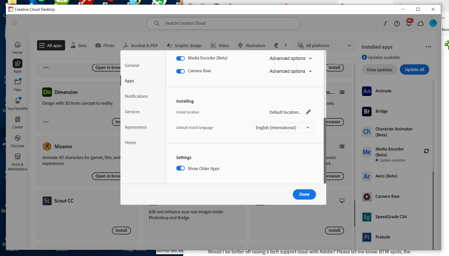449x256 pixels.
Task: Edit install location with pencil icon
Action: pyautogui.click(x=308, y=112)
